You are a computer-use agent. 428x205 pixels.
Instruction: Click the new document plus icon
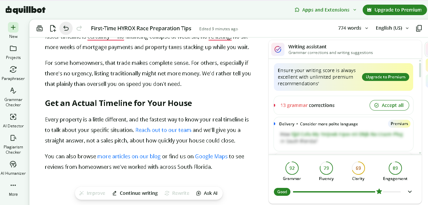point(53,28)
